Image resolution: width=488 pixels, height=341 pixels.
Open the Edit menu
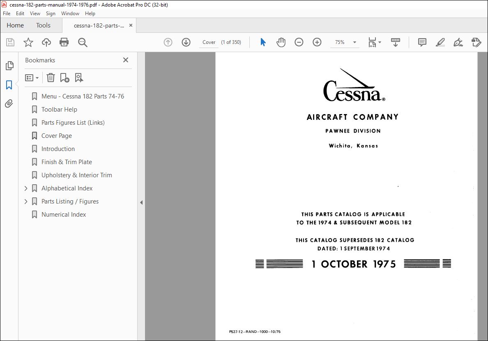coord(20,14)
